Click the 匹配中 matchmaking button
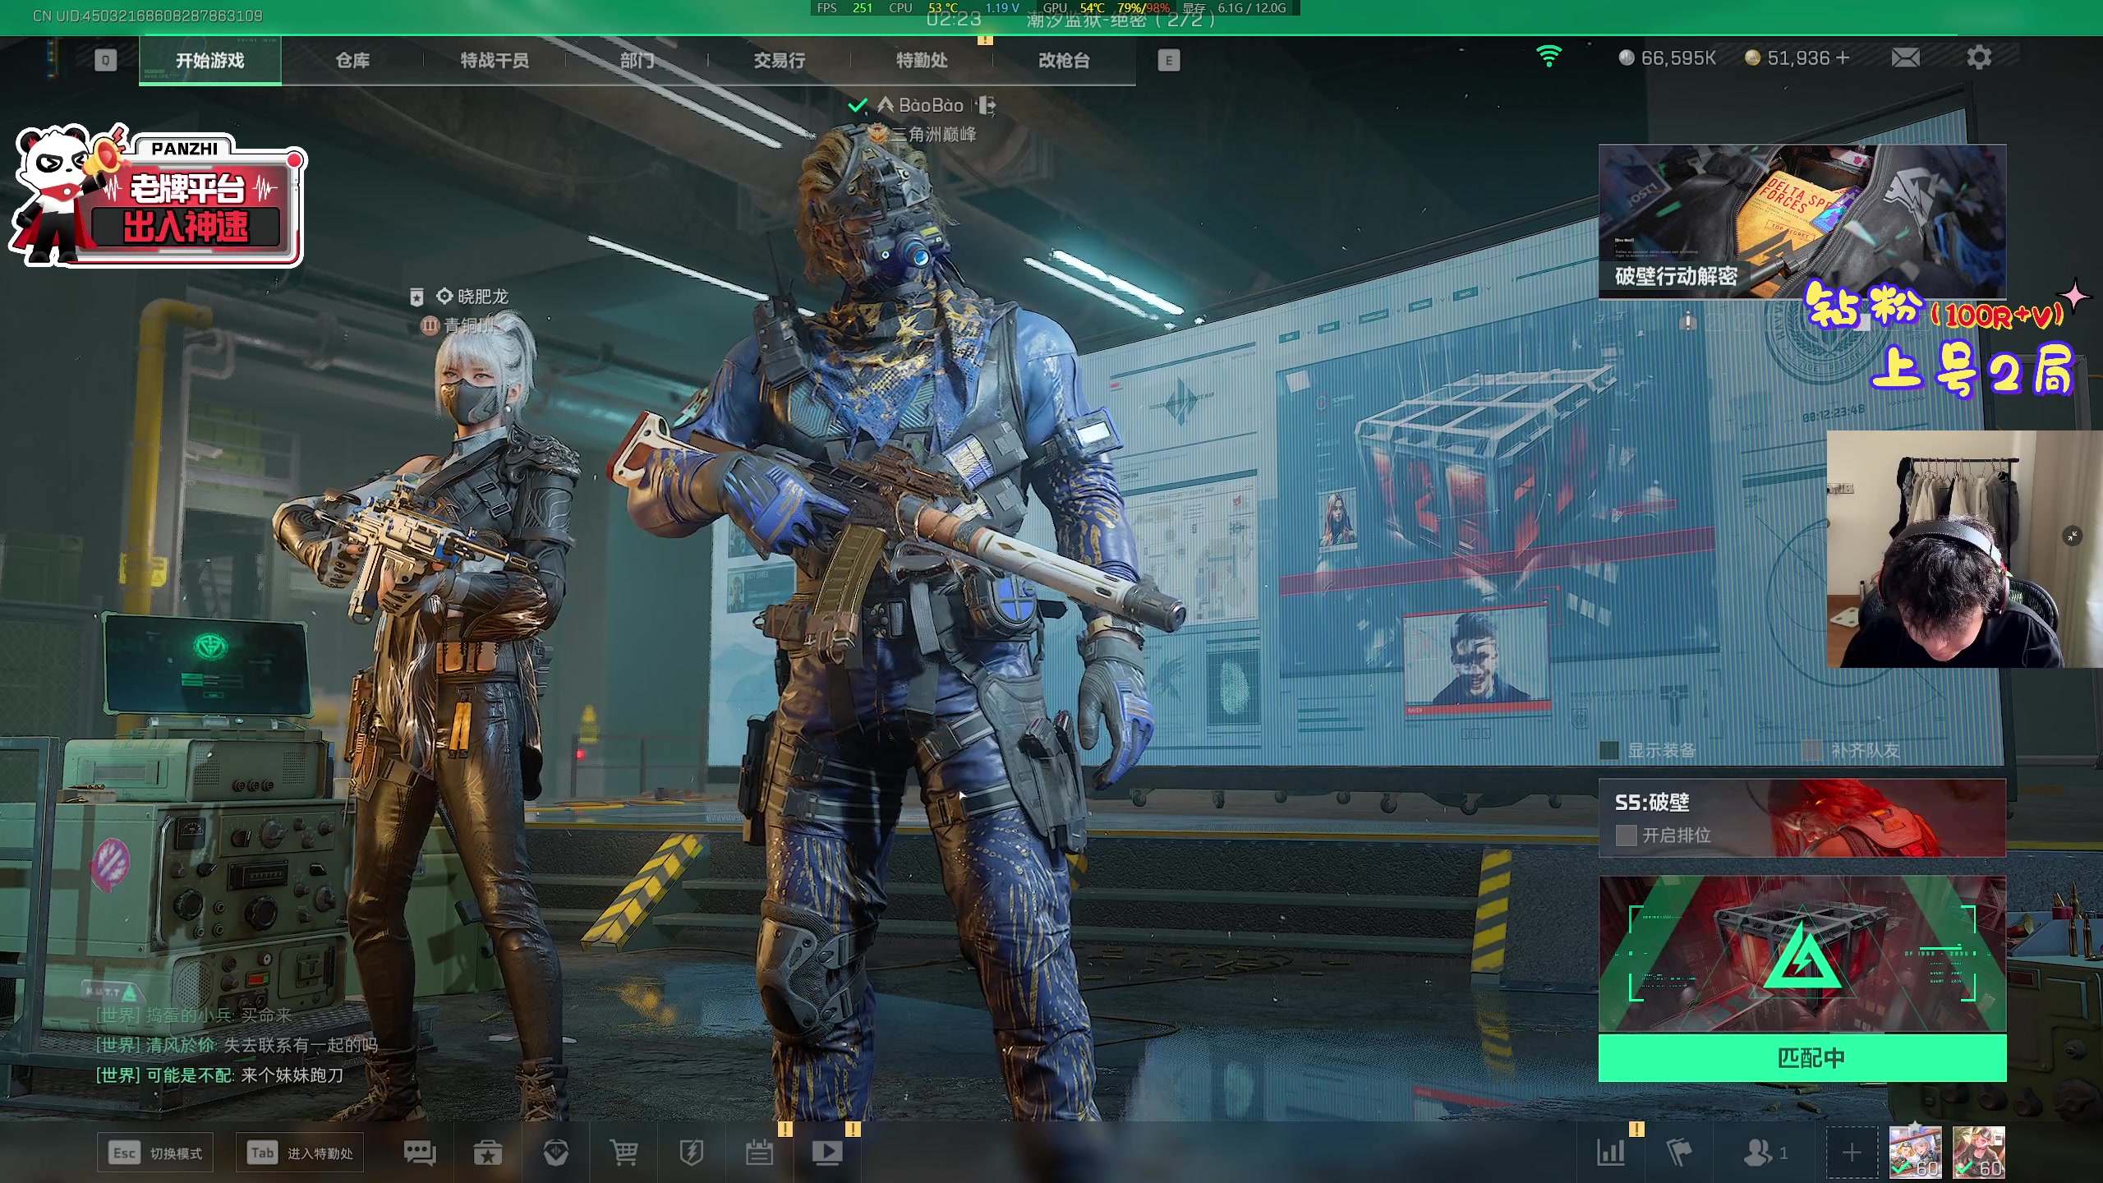This screenshot has height=1183, width=2103. (x=1802, y=1057)
